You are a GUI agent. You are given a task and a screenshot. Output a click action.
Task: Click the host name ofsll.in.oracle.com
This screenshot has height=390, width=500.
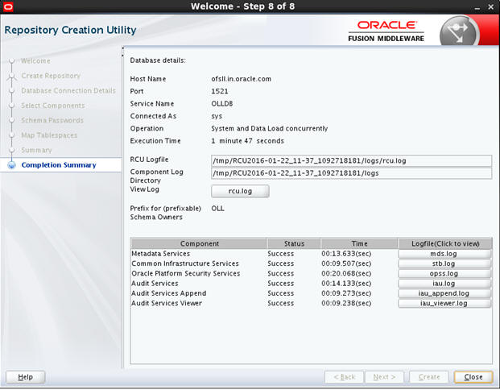click(241, 79)
